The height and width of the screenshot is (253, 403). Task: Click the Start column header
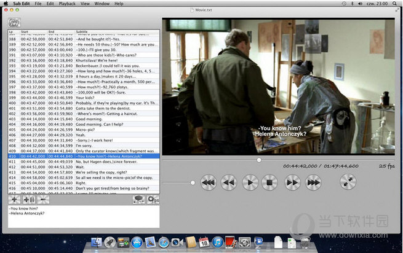click(x=34, y=32)
